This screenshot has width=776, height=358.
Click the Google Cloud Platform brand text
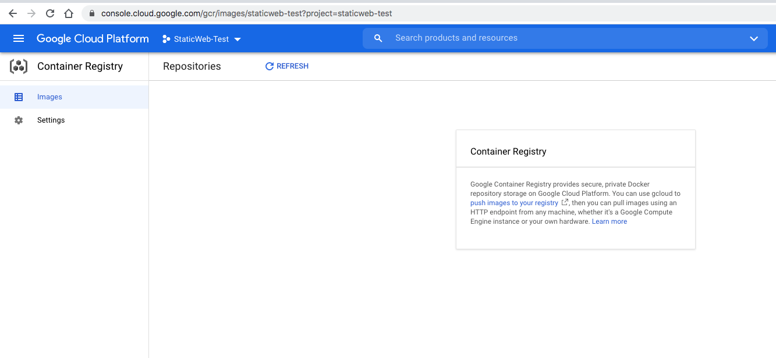(x=93, y=38)
